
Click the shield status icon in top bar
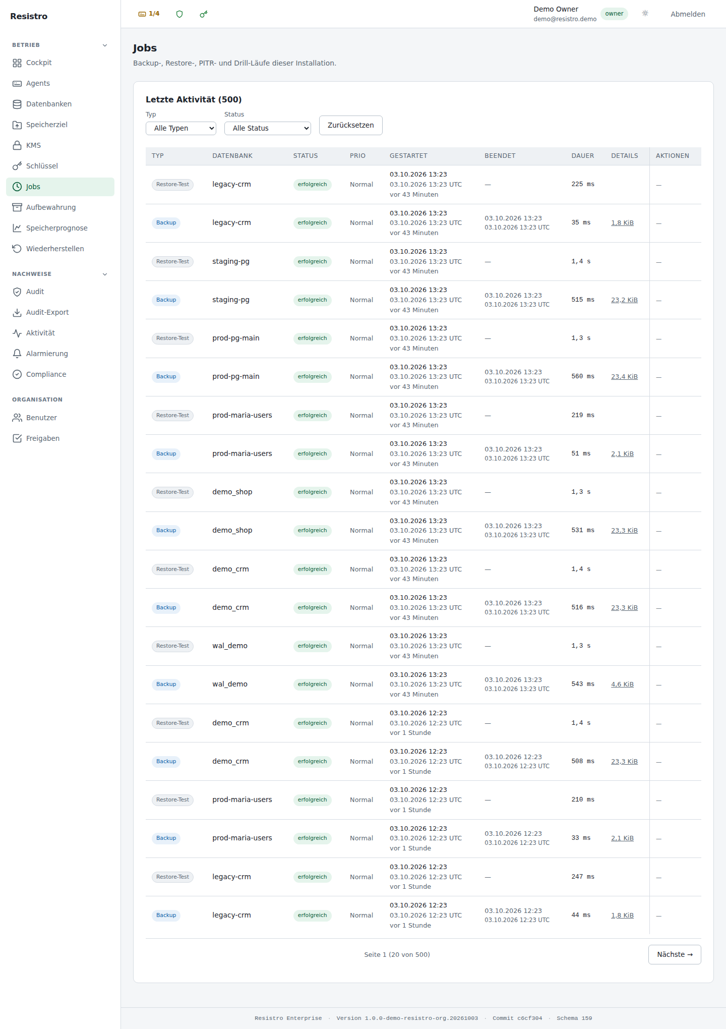179,14
